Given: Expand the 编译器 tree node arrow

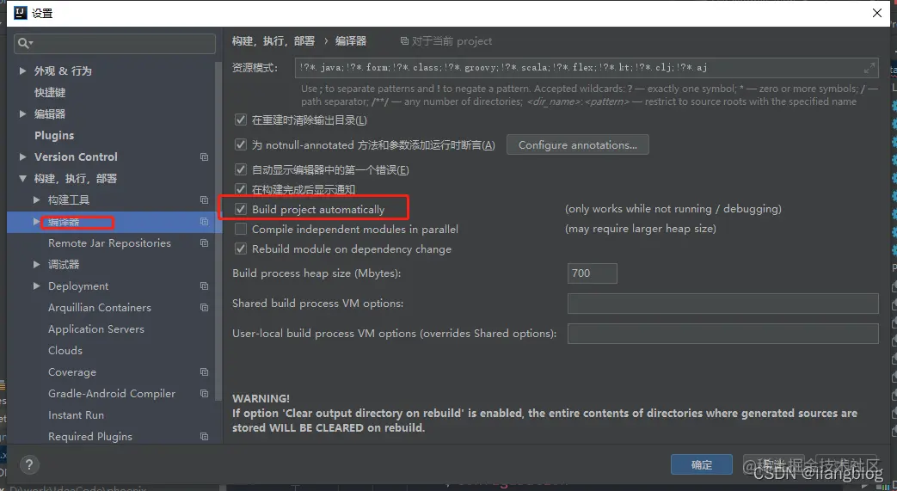Looking at the screenshot, I should point(37,222).
